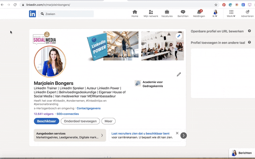Click the LinkedIn Power book cover image
255x159 pixels.
tap(97, 47)
